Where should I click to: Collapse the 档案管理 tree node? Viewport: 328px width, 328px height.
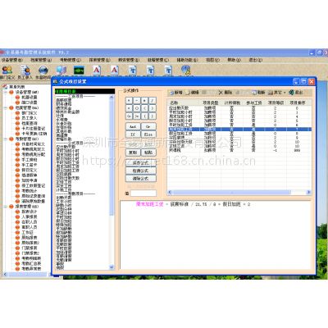point(6,107)
